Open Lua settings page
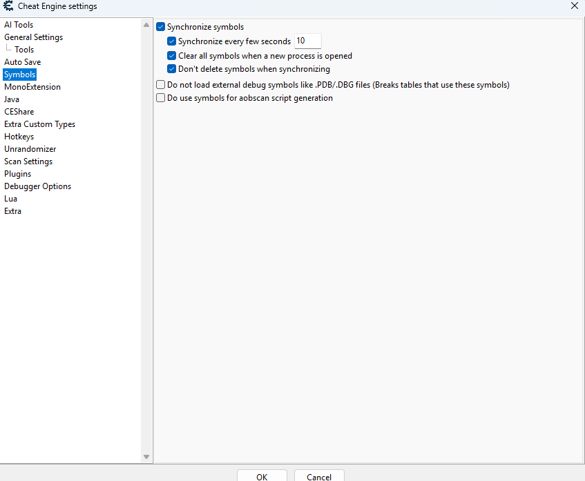585x481 pixels. coord(11,199)
